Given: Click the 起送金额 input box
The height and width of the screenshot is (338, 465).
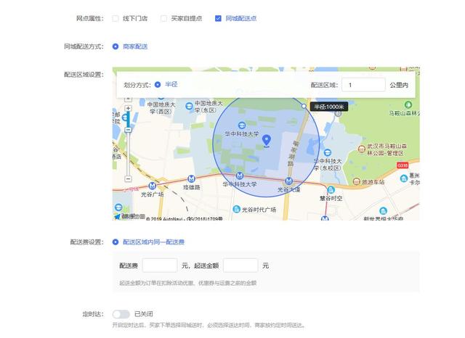Looking at the screenshot, I should pos(240,265).
